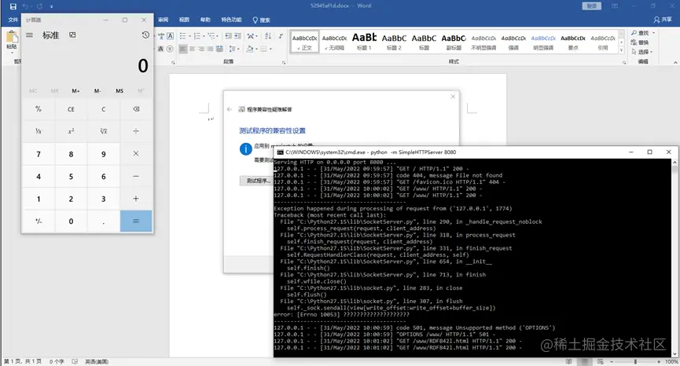Screen dimensions: 680x366
Task: Click the calculator percent key
Action: pos(39,109)
